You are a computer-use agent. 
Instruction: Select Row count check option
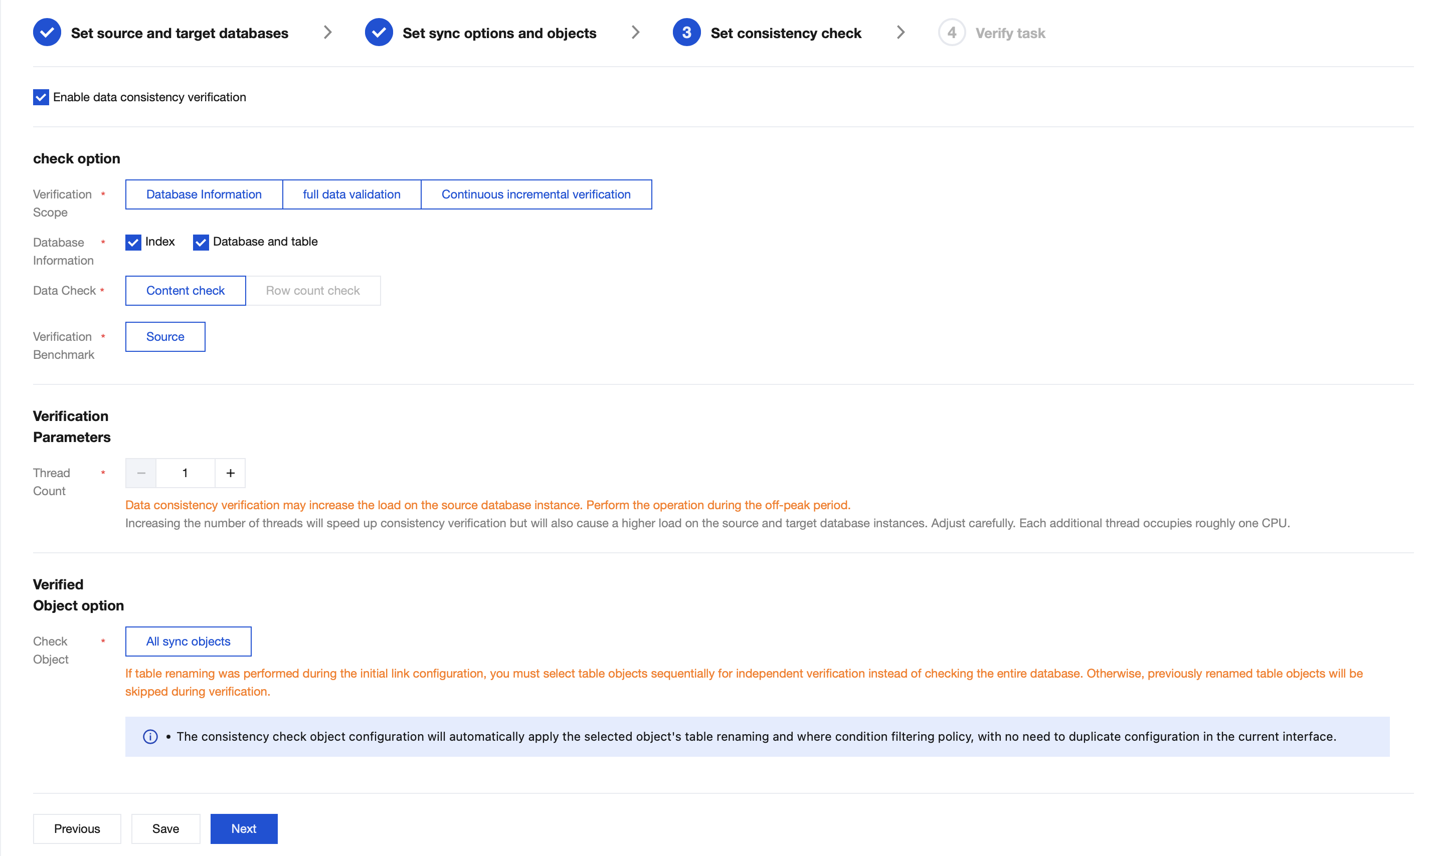tap(313, 291)
